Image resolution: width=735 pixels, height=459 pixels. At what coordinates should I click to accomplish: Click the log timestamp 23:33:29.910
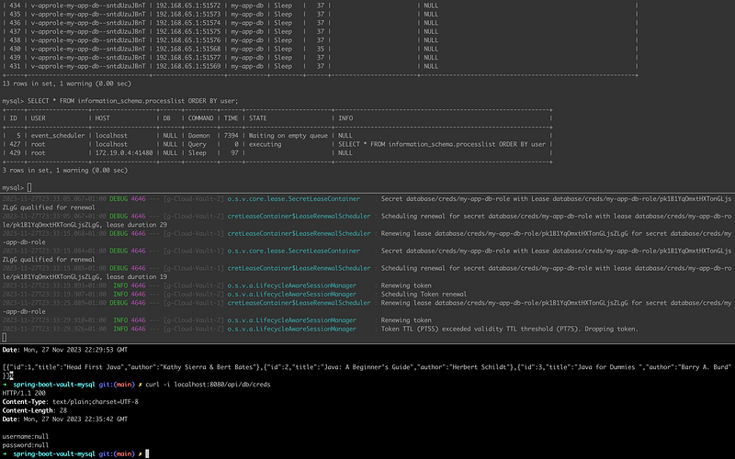(54, 319)
